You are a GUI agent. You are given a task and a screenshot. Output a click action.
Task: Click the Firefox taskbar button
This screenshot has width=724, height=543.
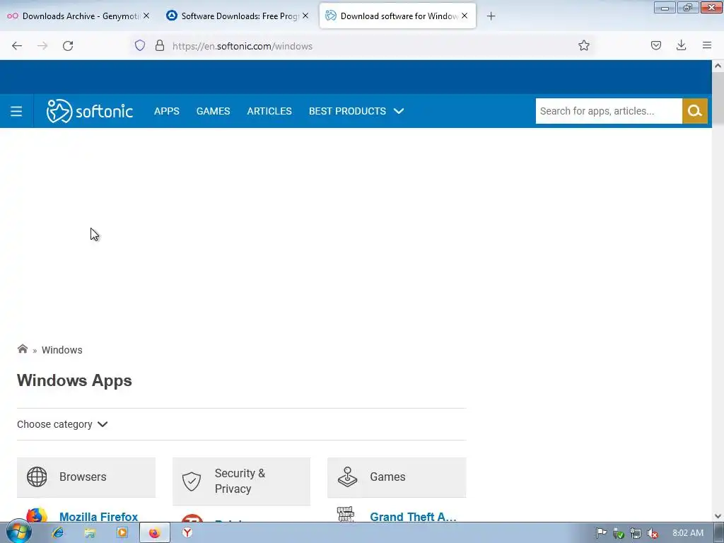click(x=155, y=533)
